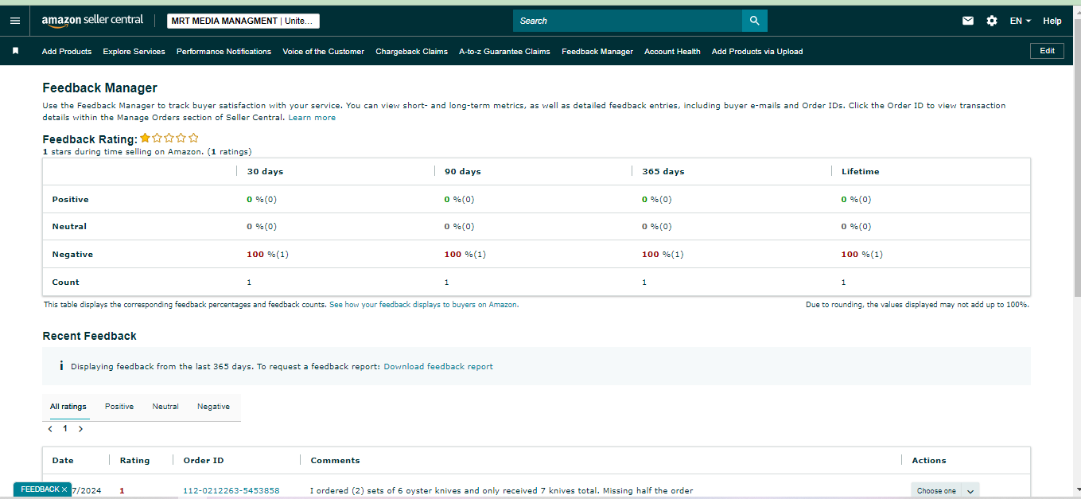
Task: Click the Search input field
Action: (x=628, y=21)
